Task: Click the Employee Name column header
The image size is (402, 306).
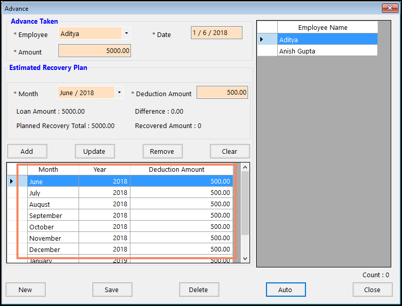Action: pos(328,27)
